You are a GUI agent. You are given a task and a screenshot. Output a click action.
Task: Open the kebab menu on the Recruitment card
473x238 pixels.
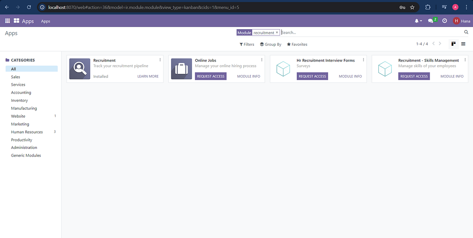tap(160, 59)
